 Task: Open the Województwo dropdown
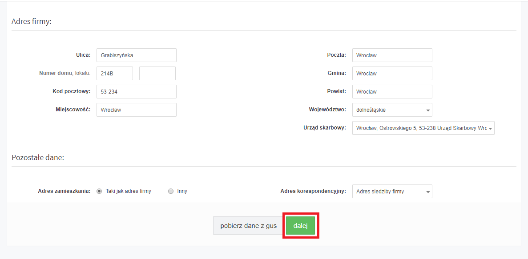tap(392, 110)
